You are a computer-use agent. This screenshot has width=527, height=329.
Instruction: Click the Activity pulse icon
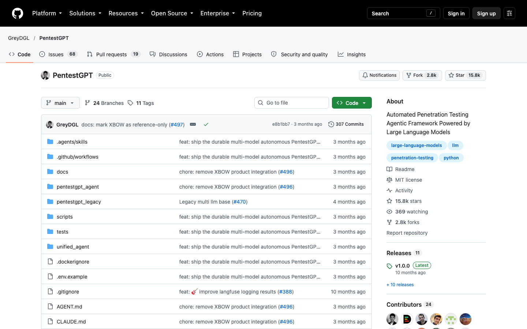389,190
